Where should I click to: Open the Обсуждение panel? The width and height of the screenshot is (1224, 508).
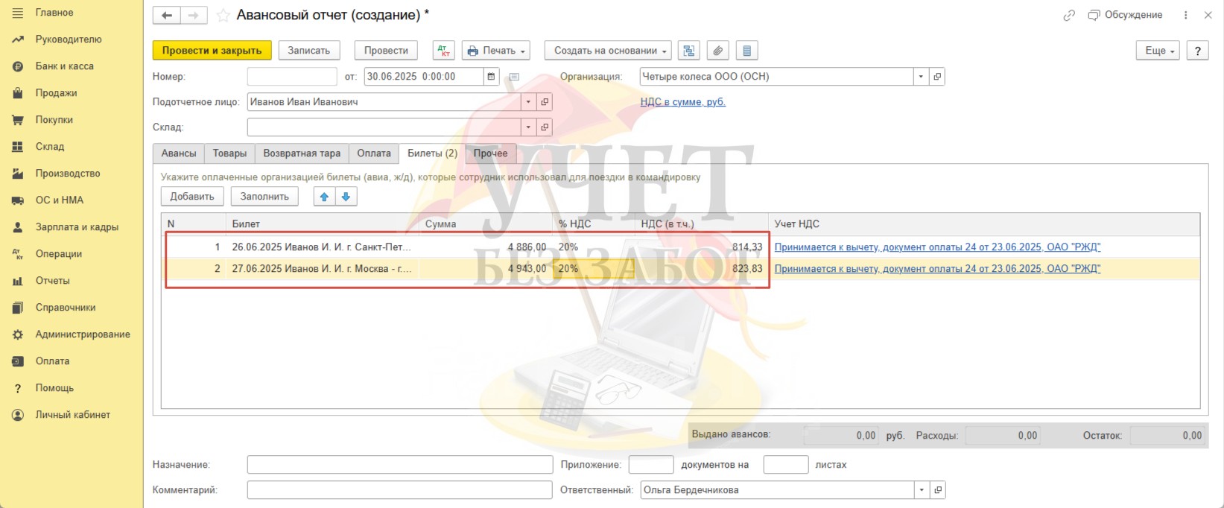(1125, 15)
